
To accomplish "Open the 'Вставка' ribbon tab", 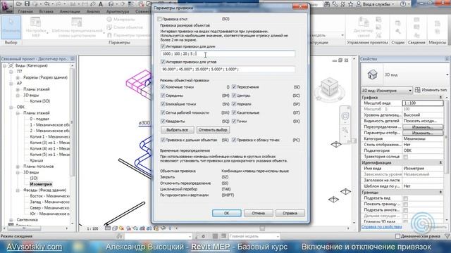I will 46,12.
